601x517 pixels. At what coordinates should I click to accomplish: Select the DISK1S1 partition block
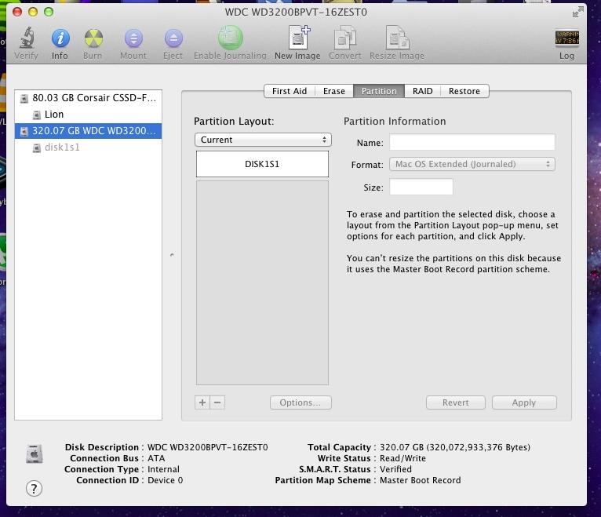(x=262, y=164)
